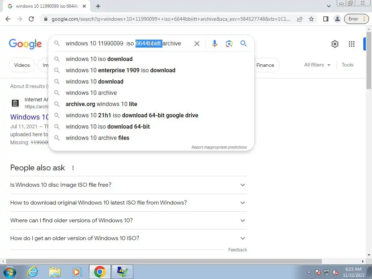Viewport: 372px width, 279px height.
Task: Open Windows Media Player from taskbar
Action: point(77,272)
